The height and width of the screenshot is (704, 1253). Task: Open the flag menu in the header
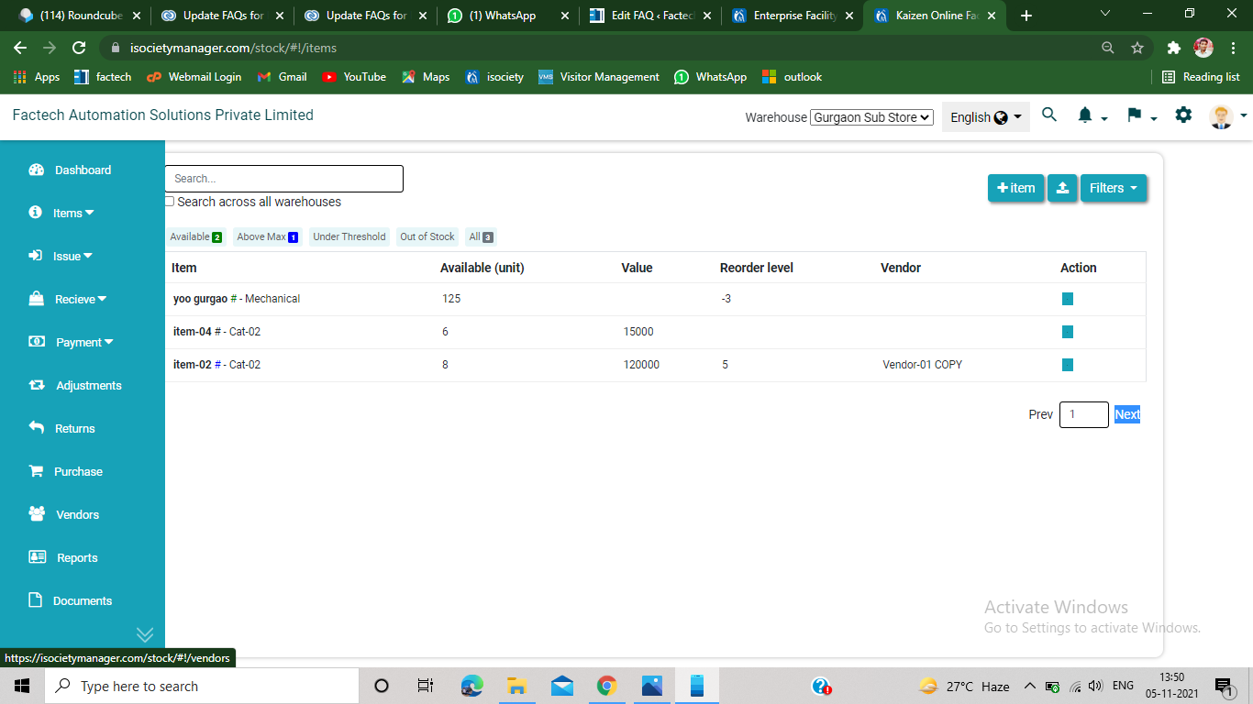click(1141, 115)
